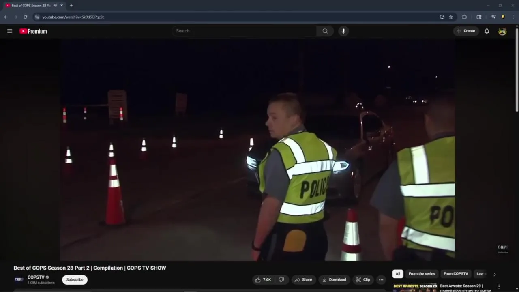Open Best Arrests Season 29 video thumbnail
Image resolution: width=519 pixels, height=292 pixels.
[415, 287]
